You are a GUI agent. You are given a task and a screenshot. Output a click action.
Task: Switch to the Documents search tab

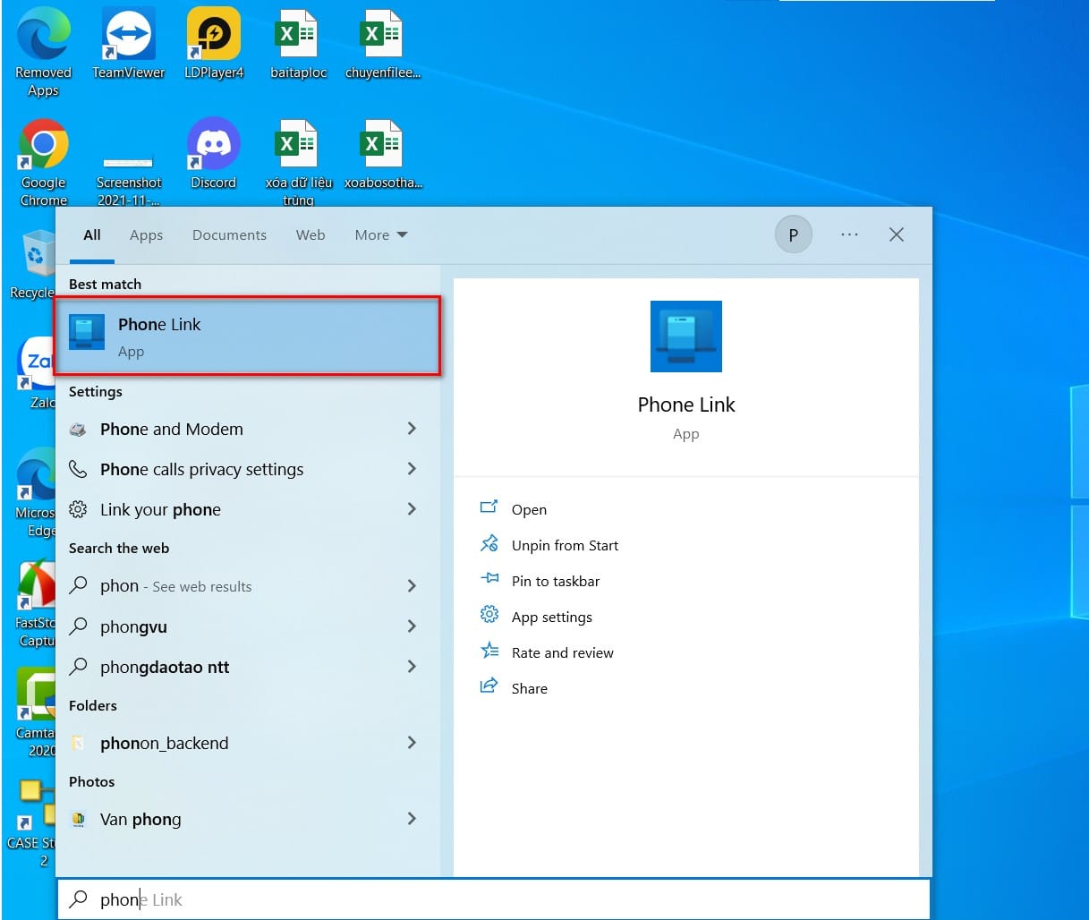[x=229, y=235]
